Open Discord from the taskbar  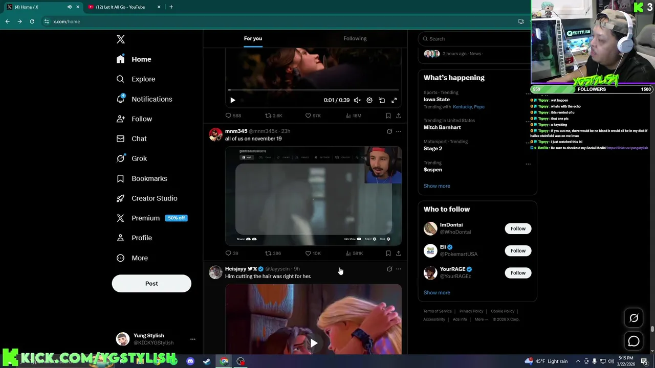(x=190, y=361)
